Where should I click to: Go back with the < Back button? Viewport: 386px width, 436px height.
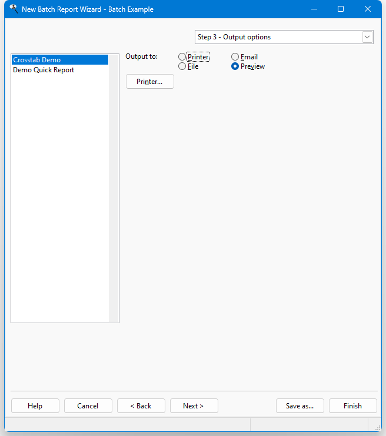141,406
